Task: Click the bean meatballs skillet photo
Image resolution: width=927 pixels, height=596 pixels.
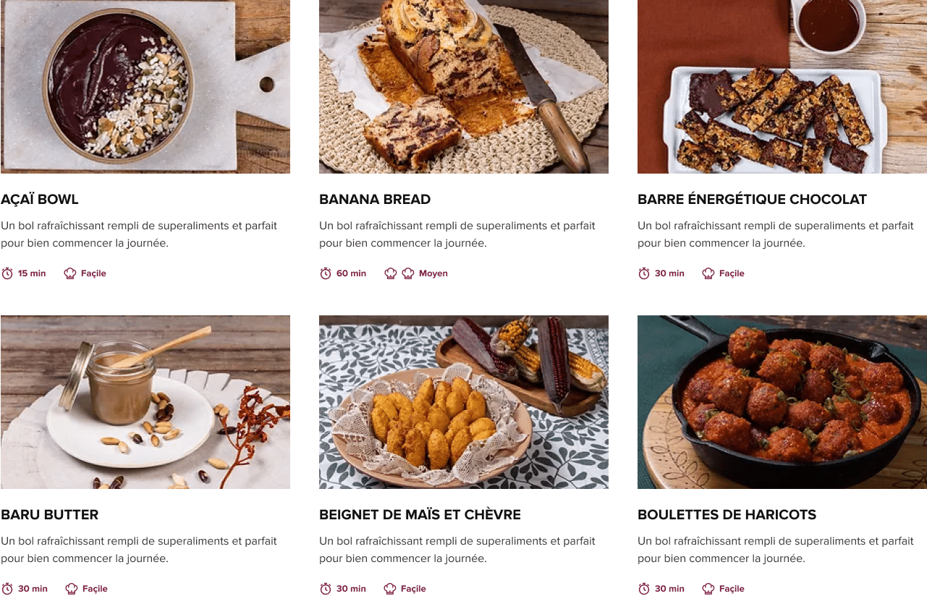Action: tap(782, 402)
